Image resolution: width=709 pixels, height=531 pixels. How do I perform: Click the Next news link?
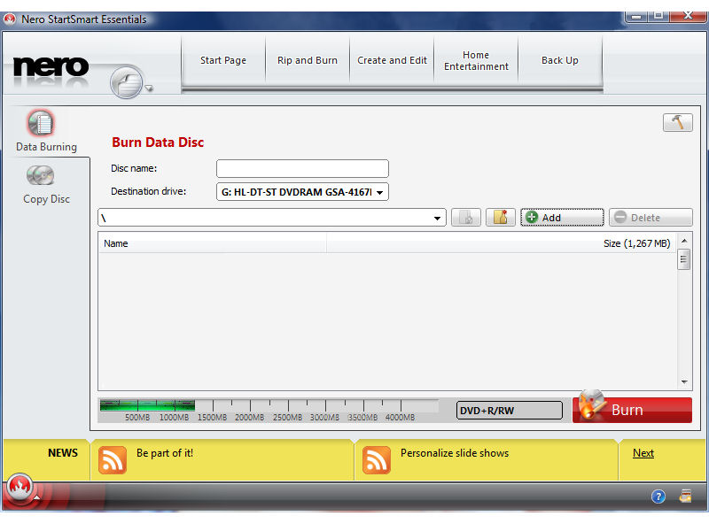[x=643, y=453]
